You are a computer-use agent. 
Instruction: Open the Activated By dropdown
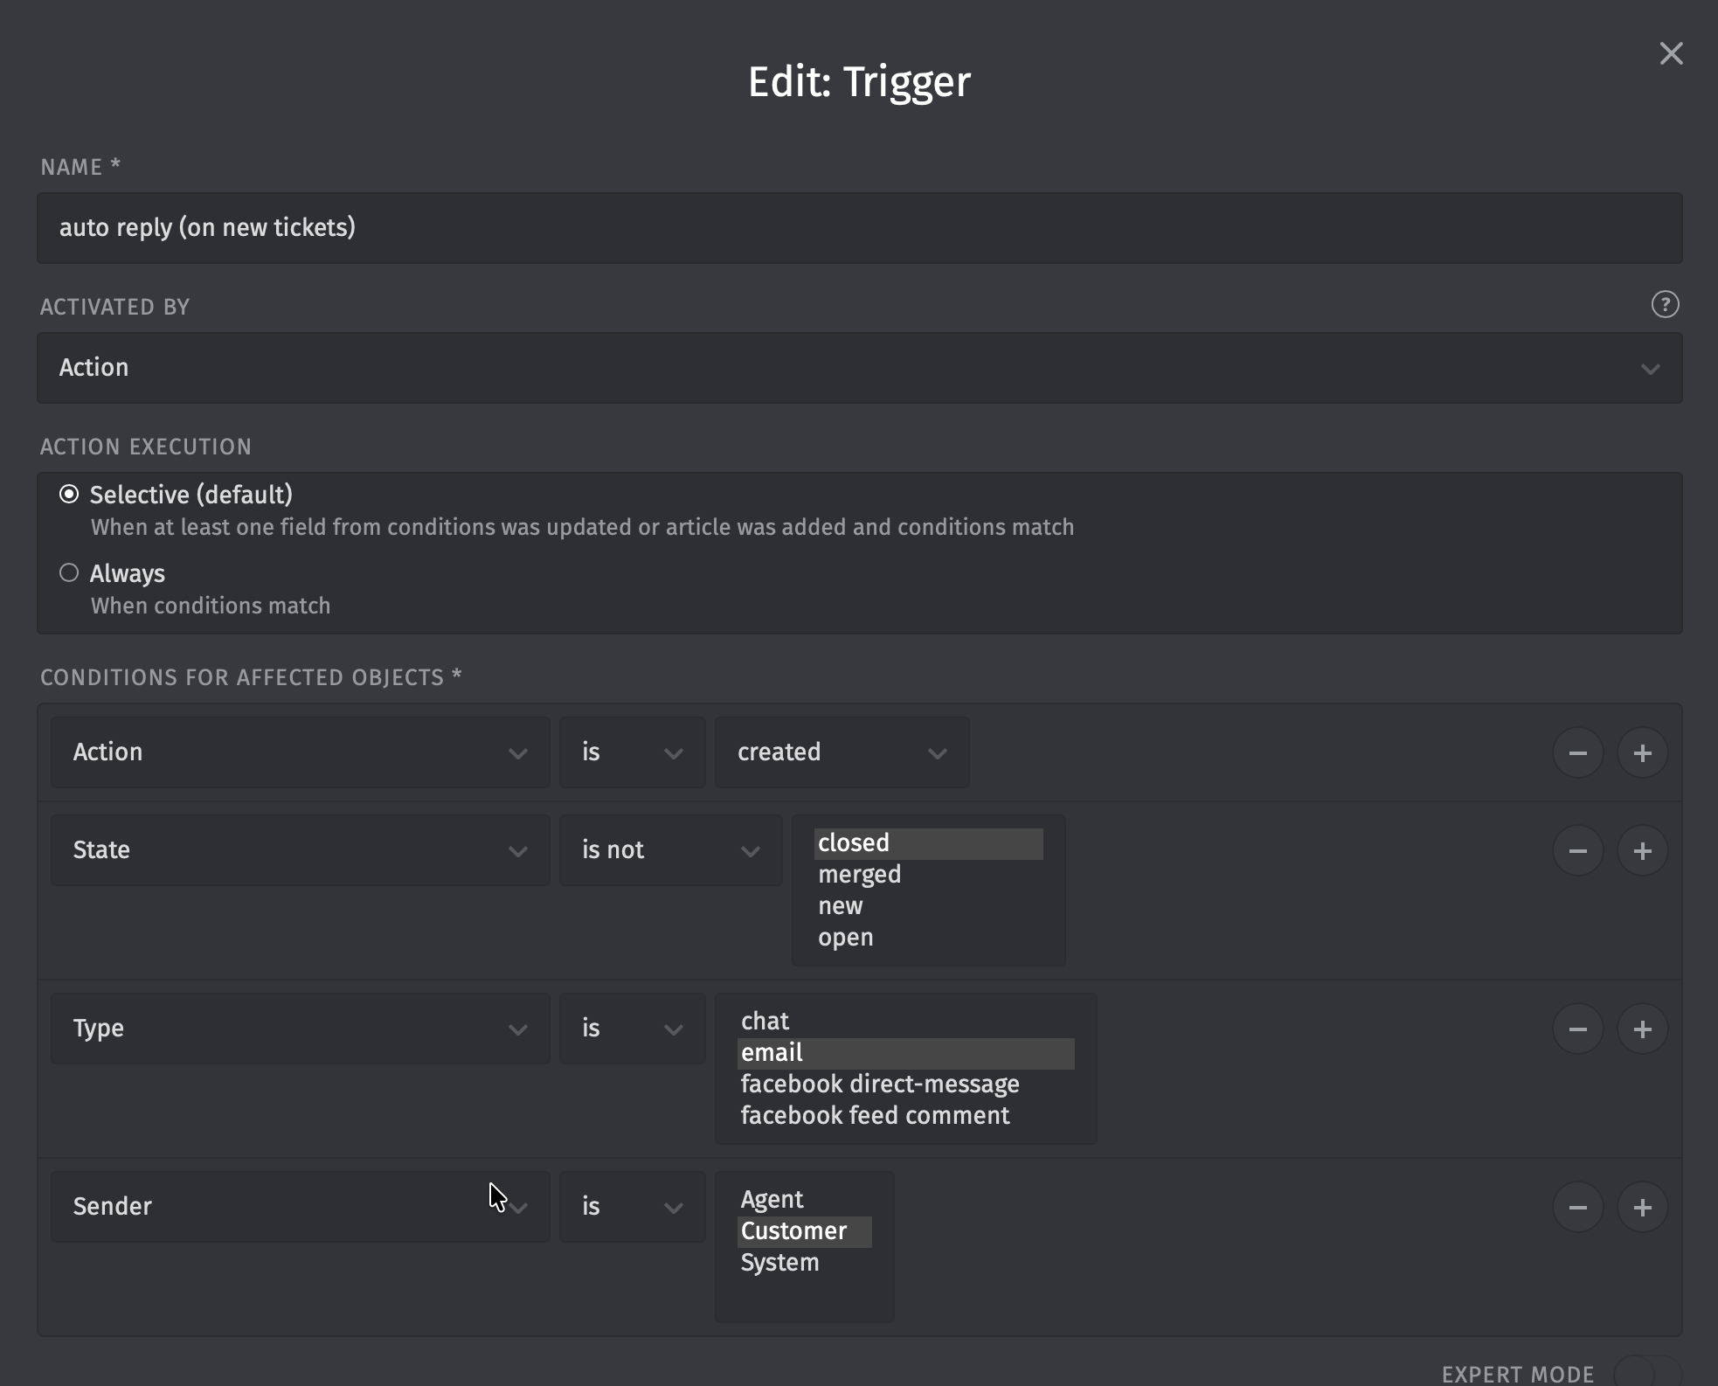pos(859,368)
